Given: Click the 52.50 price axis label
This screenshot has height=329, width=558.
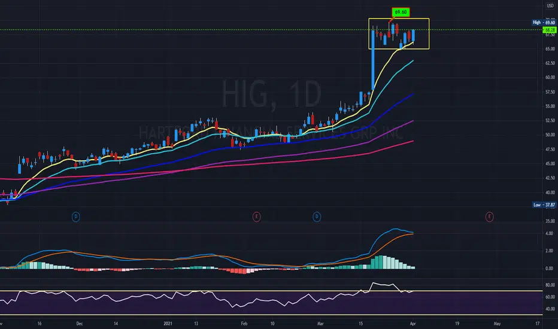Looking at the screenshot, I should tap(550, 121).
